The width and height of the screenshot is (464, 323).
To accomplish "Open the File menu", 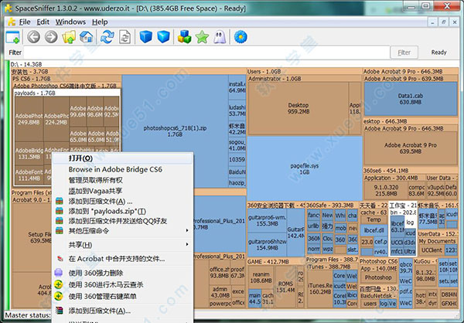I will [25, 22].
